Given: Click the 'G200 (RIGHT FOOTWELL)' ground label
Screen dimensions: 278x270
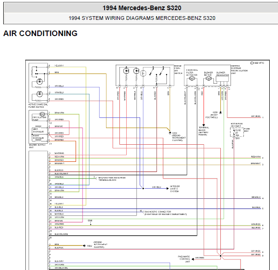Looking at the screenshot, I should click(212, 115).
